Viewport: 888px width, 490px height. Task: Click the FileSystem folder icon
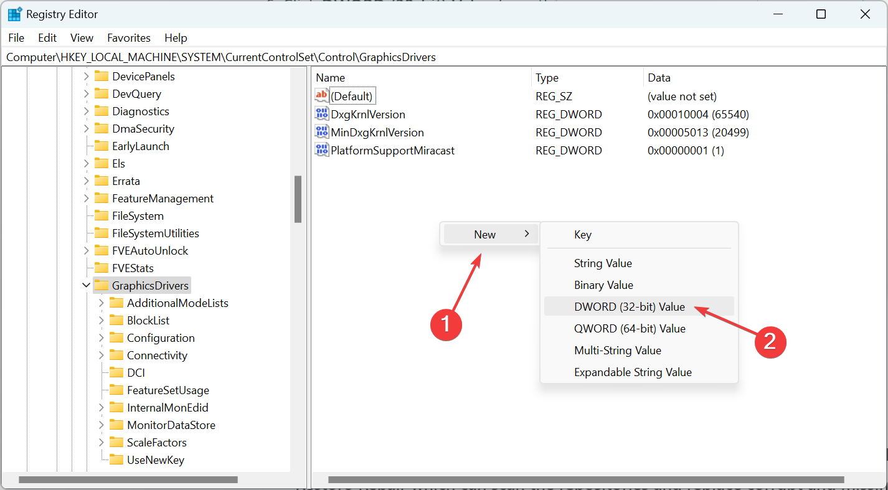tap(102, 215)
